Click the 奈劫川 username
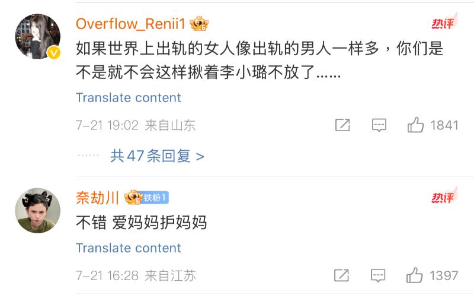The image size is (474, 295). [x=97, y=198]
